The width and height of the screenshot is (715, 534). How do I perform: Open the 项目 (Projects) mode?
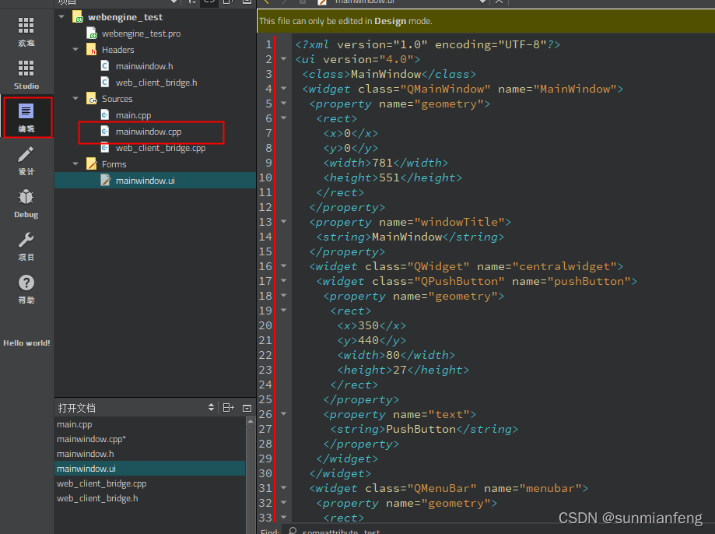(x=26, y=245)
